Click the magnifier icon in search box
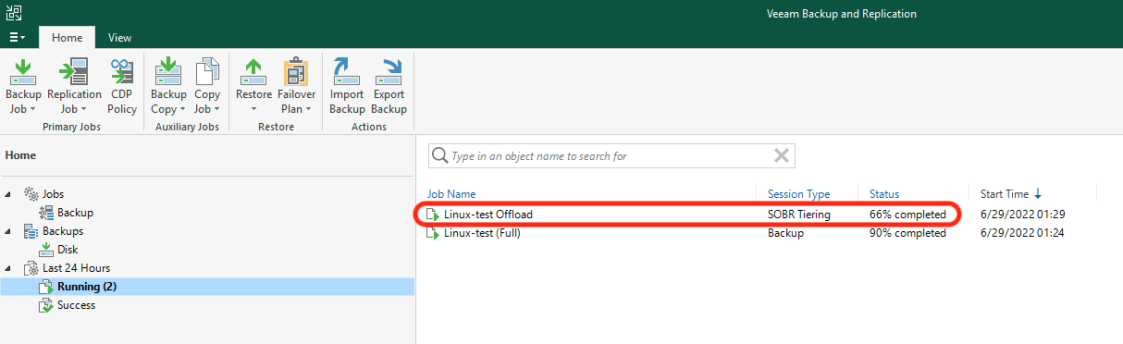The width and height of the screenshot is (1123, 344). coord(440,155)
